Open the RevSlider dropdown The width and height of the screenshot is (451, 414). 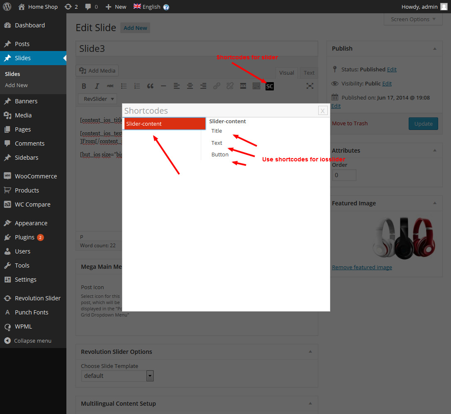click(x=98, y=99)
